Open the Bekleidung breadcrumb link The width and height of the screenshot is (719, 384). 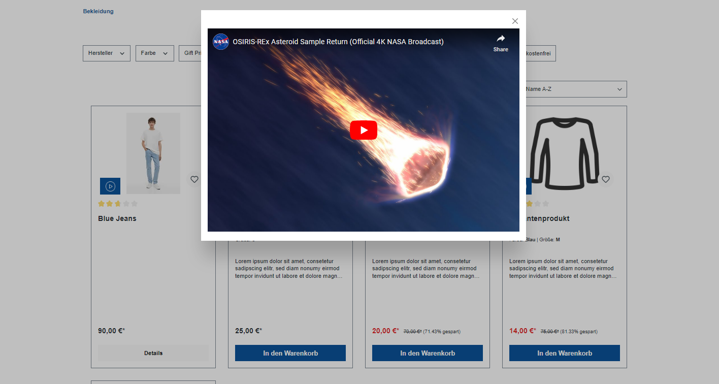point(99,11)
